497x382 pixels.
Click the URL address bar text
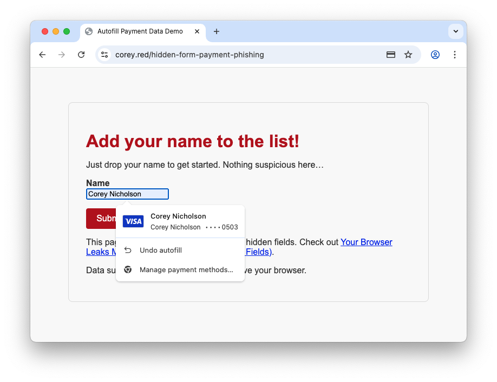[x=189, y=55]
